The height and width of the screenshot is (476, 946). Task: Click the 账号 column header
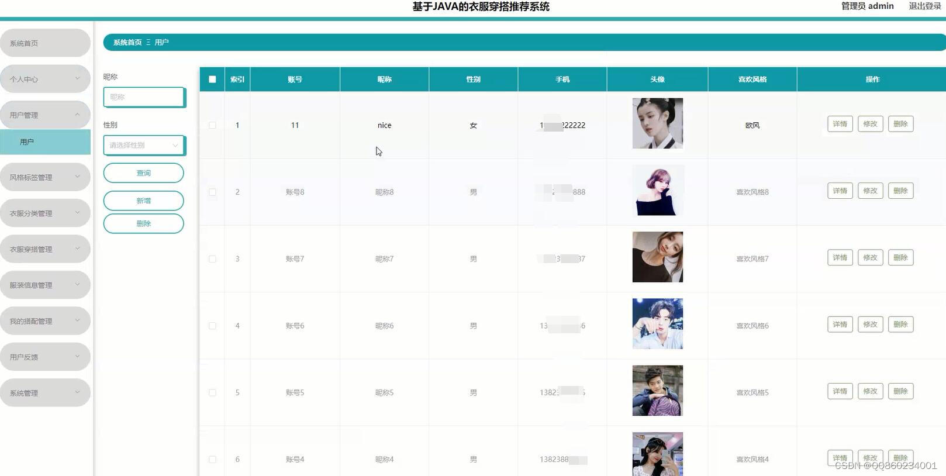click(295, 80)
